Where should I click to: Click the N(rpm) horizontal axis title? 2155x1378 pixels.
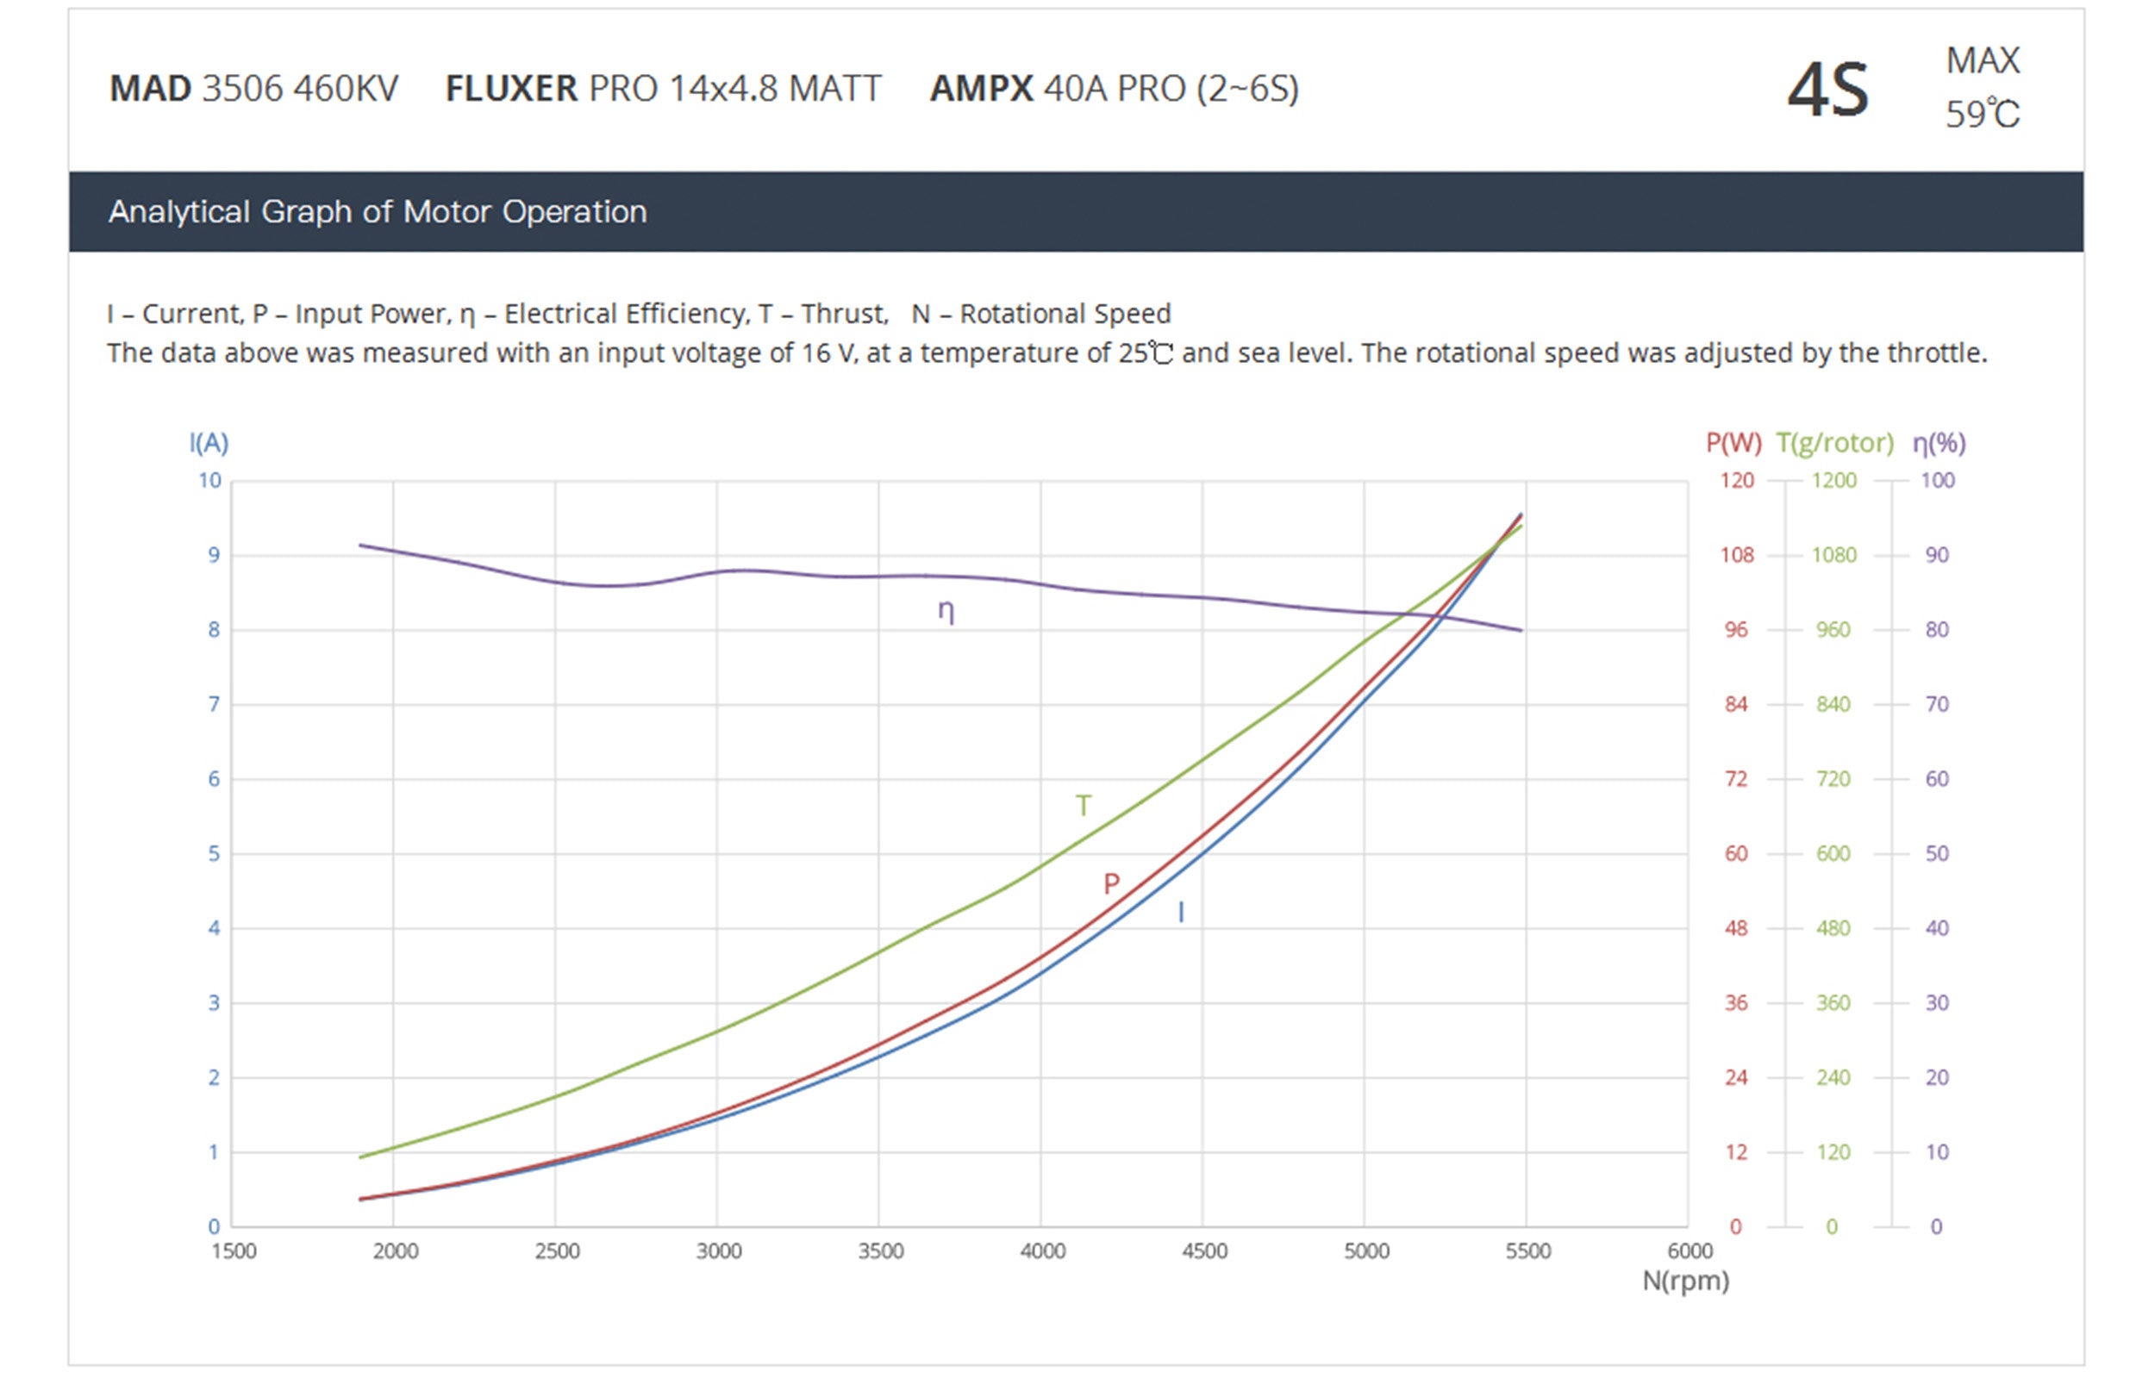[x=1685, y=1281]
